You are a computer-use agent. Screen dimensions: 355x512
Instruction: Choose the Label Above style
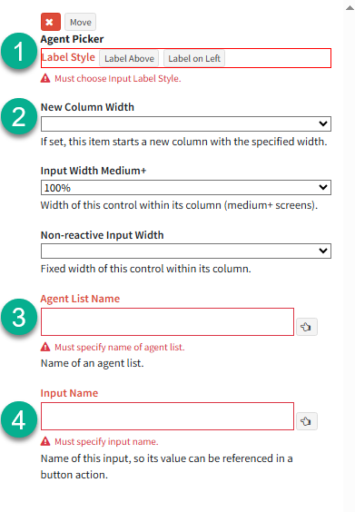pos(129,58)
